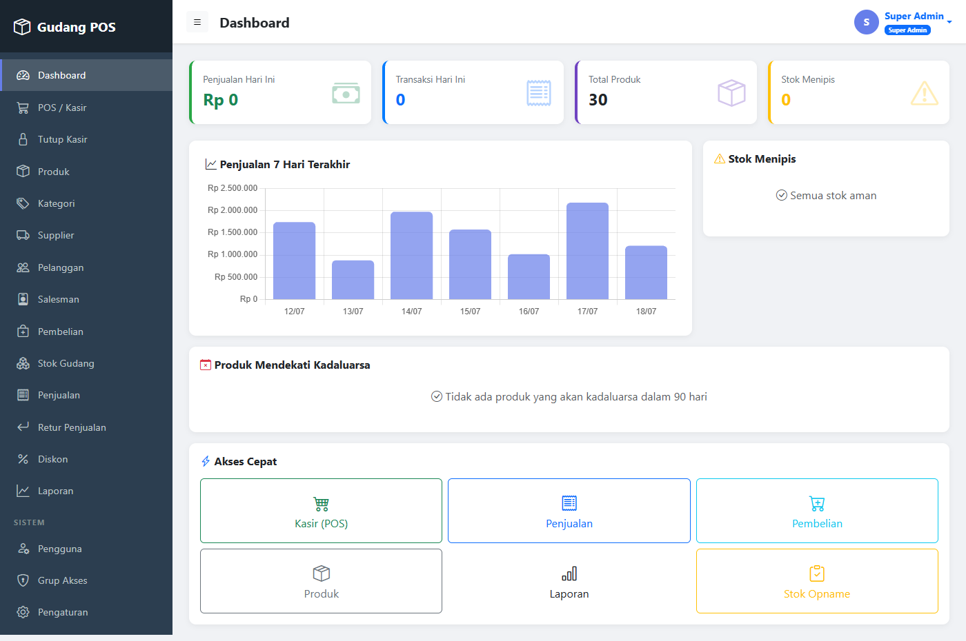966x641 pixels.
Task: Go to Retur Penjualan in the sidebar
Action: click(x=86, y=427)
